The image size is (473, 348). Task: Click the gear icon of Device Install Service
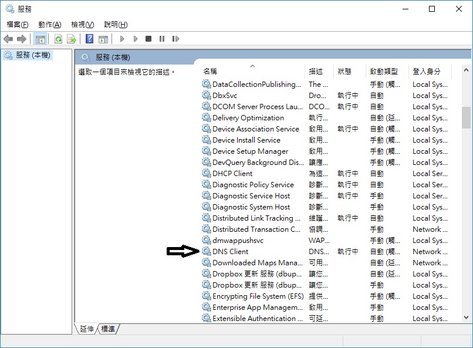[207, 140]
